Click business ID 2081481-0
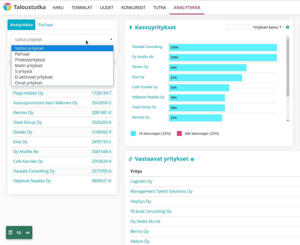The height and width of the screenshot is (245, 300). tap(101, 112)
